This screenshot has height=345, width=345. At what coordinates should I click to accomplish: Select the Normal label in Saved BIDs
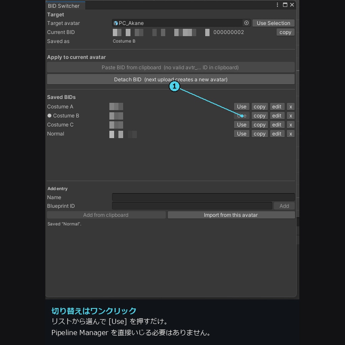point(56,134)
